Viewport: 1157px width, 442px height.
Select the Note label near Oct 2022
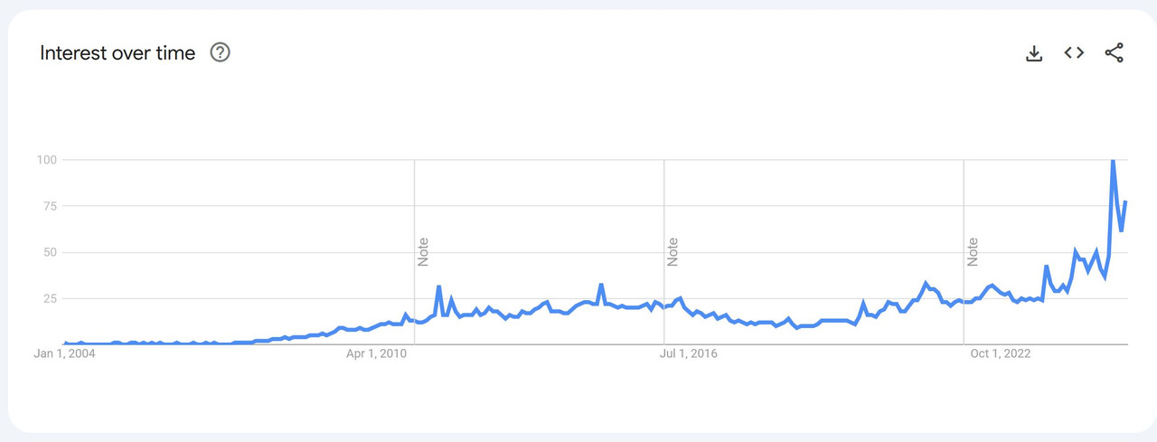(973, 251)
